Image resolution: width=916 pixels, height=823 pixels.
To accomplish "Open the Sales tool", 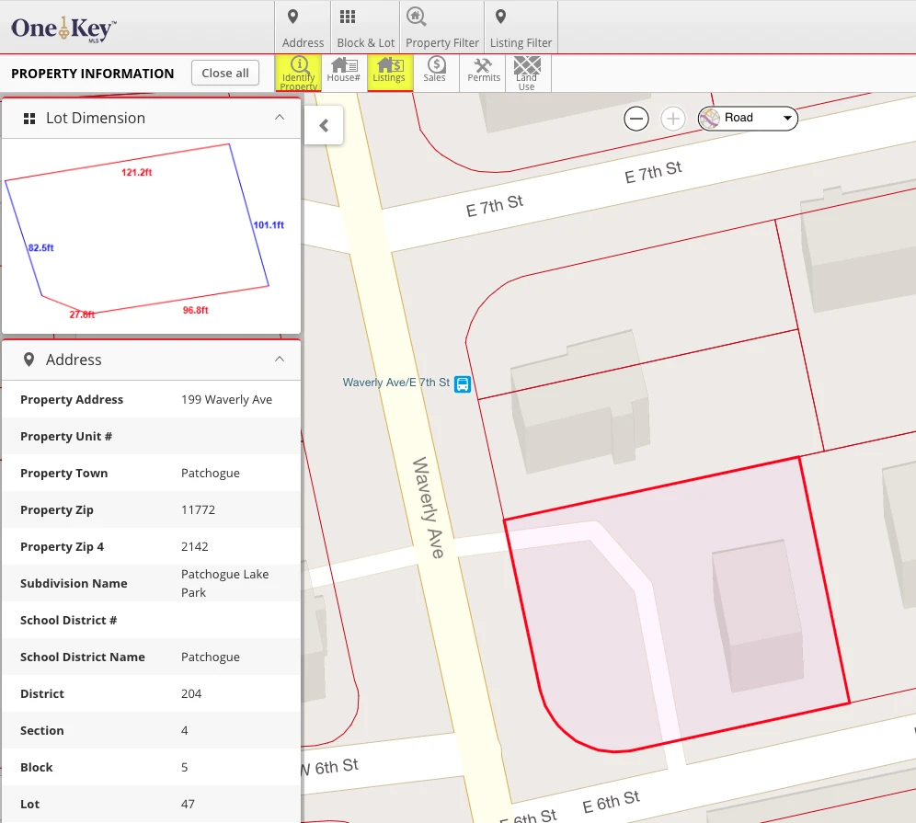I will tap(435, 70).
